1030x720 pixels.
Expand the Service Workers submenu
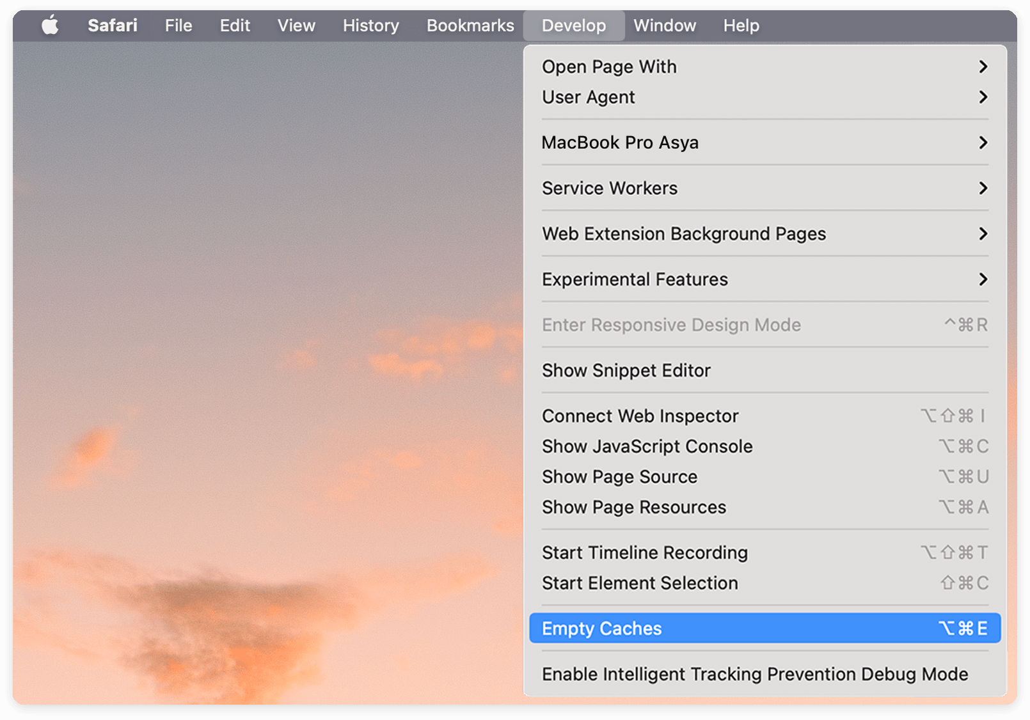[x=765, y=188]
